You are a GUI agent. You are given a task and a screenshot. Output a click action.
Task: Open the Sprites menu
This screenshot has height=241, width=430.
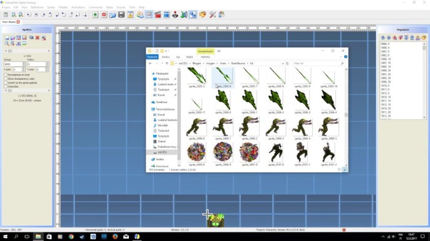(x=51, y=7)
